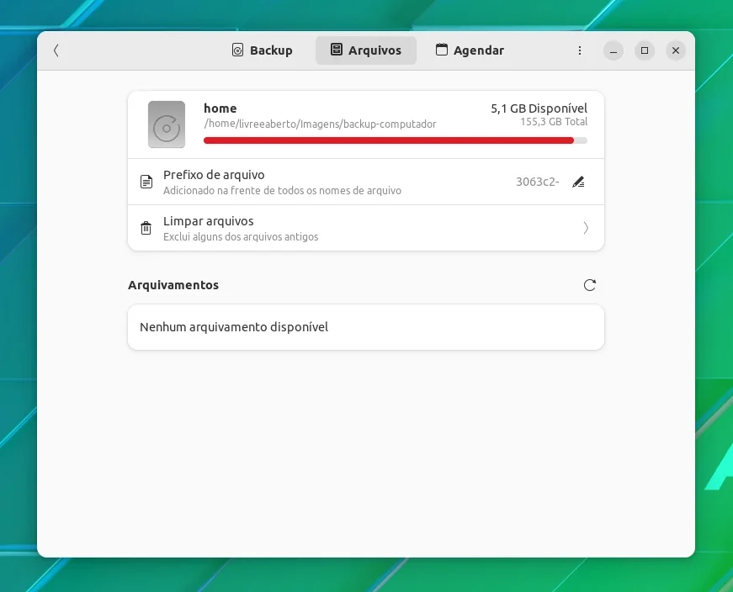Screen dimensions: 733x592
Task: Click the Backup tab disk icon
Action: click(237, 50)
